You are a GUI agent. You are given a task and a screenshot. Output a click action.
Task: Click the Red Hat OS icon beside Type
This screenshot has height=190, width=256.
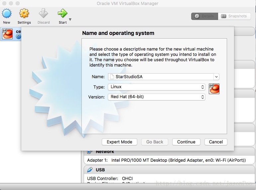[214, 89]
